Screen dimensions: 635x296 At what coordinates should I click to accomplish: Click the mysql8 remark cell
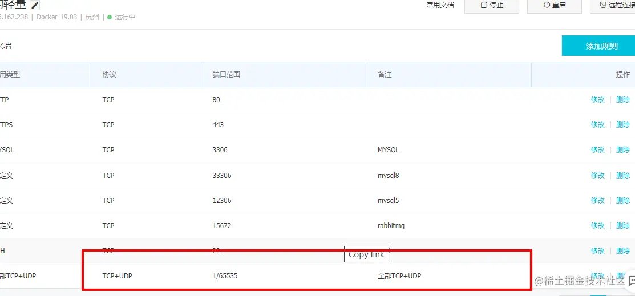click(x=389, y=175)
